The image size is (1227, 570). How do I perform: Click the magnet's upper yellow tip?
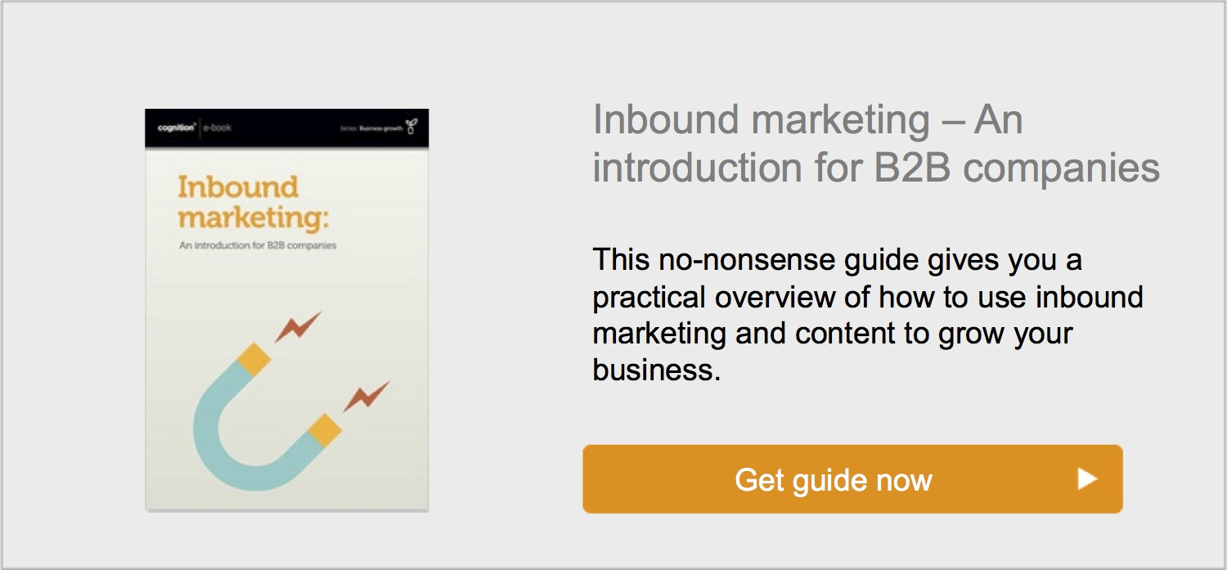pos(254,360)
